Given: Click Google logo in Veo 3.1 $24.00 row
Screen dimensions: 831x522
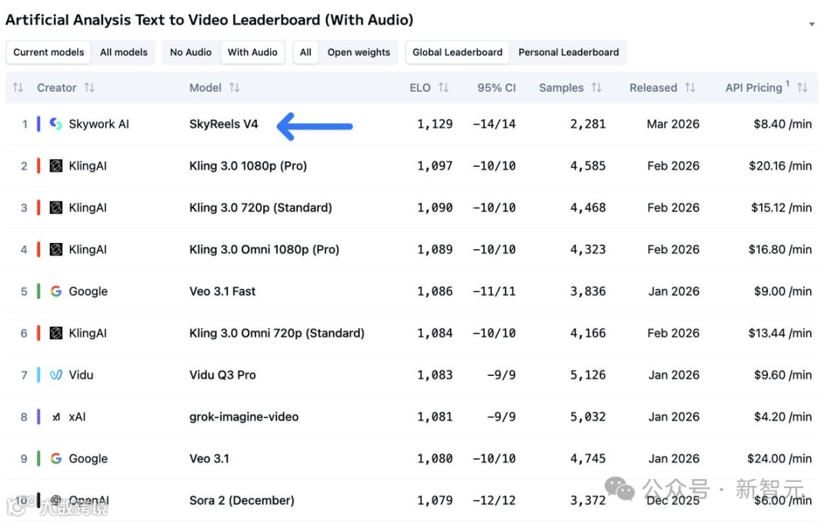Looking at the screenshot, I should point(55,458).
